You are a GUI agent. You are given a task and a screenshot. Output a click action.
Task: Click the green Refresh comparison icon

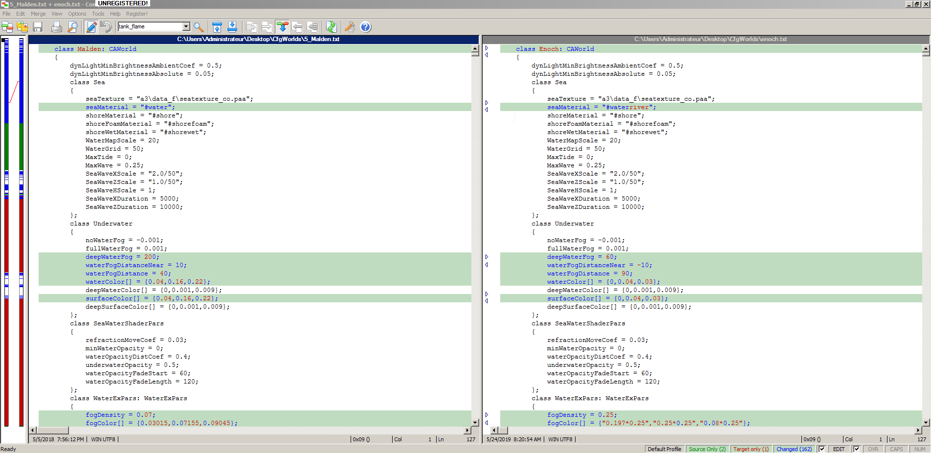coord(331,27)
